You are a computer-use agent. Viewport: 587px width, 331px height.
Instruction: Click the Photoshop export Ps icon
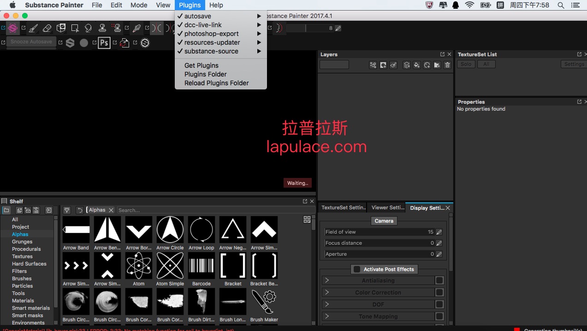(x=104, y=43)
